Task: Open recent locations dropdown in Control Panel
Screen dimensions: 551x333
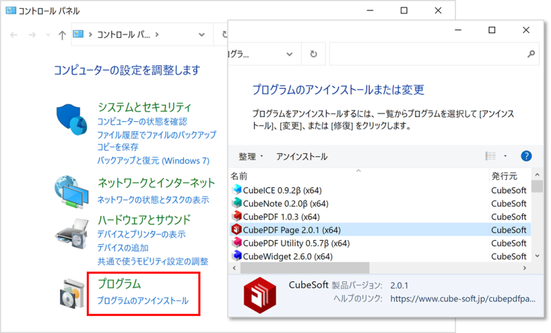Action: (48, 34)
